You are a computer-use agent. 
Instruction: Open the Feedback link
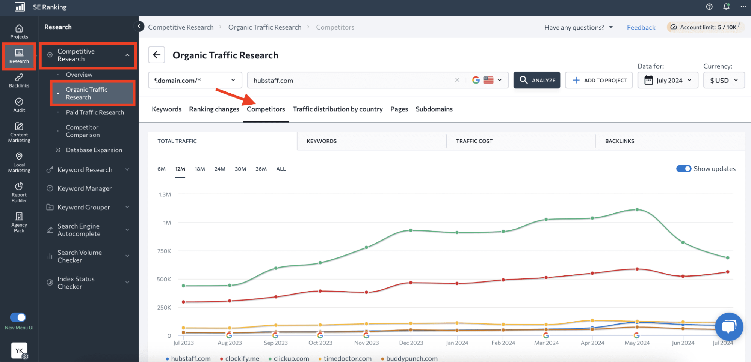tap(641, 27)
